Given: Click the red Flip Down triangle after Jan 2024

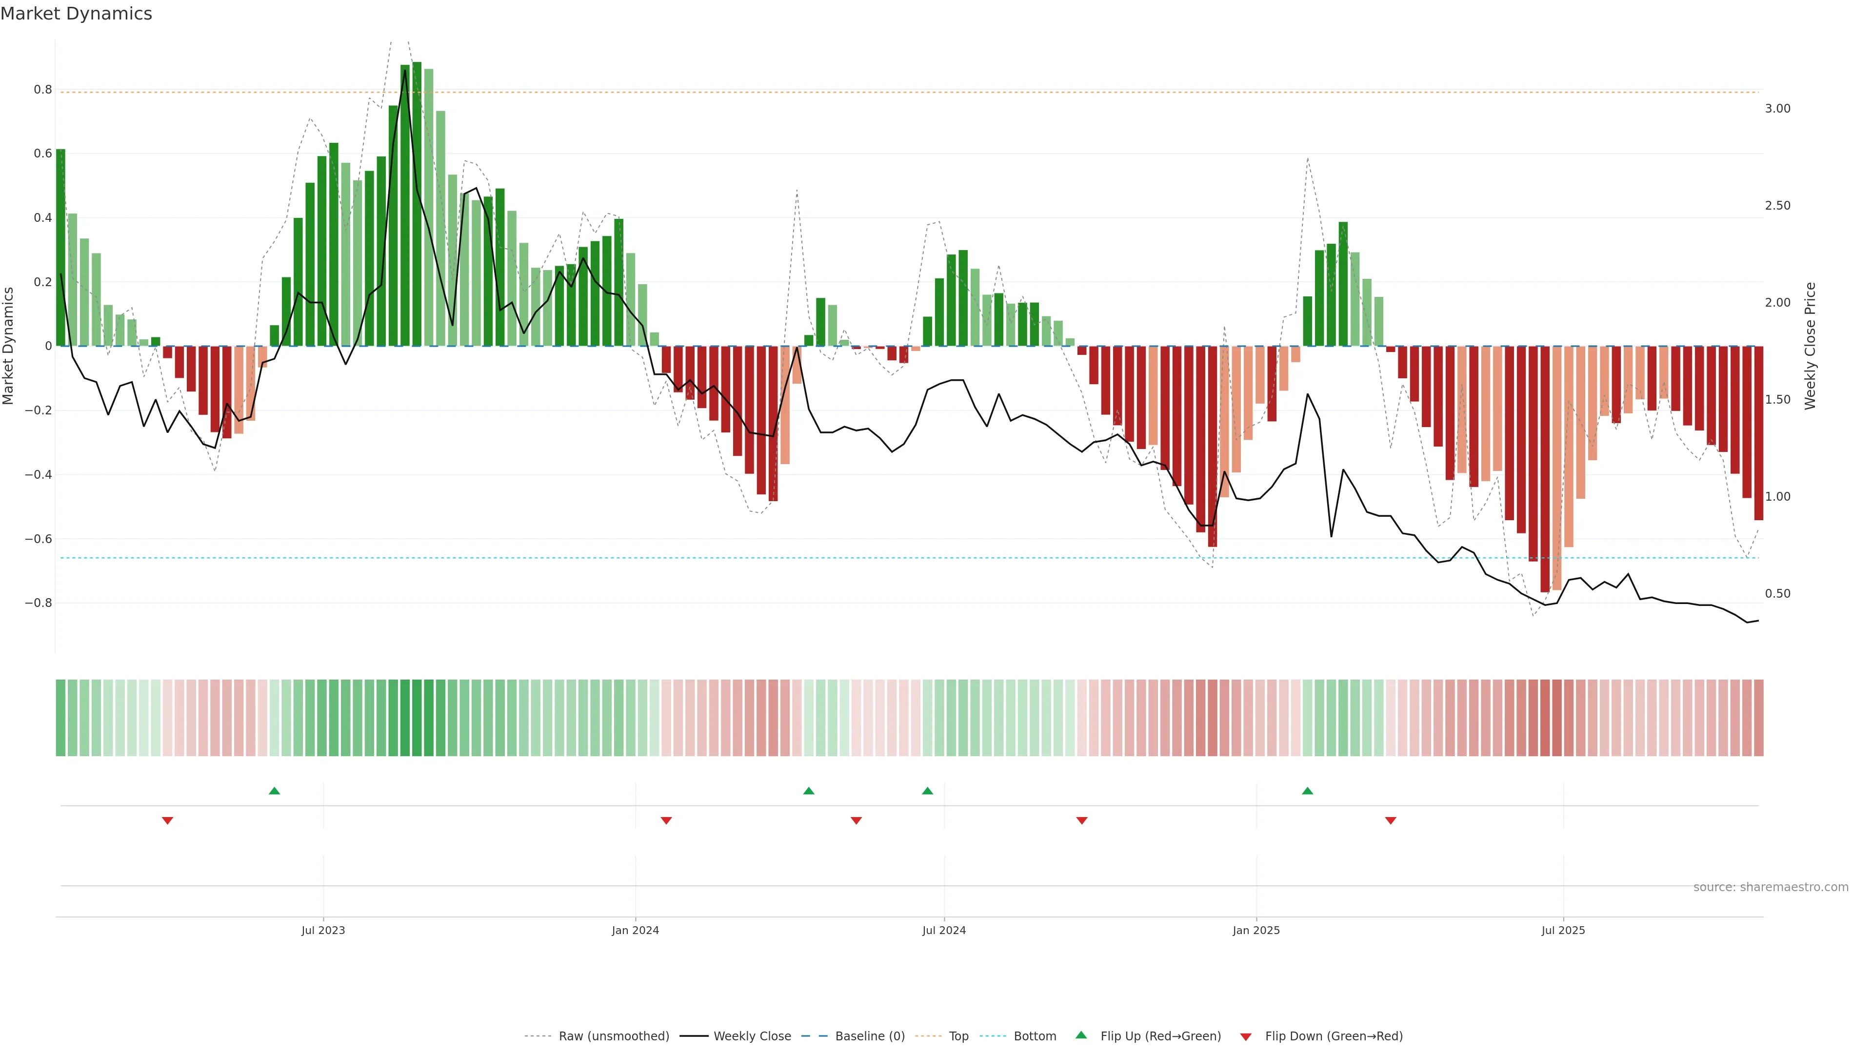Looking at the screenshot, I should pos(666,820).
